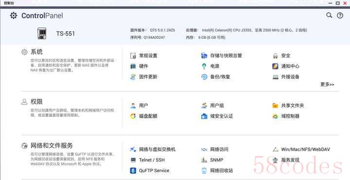Select the 权限 category heading

36,102
